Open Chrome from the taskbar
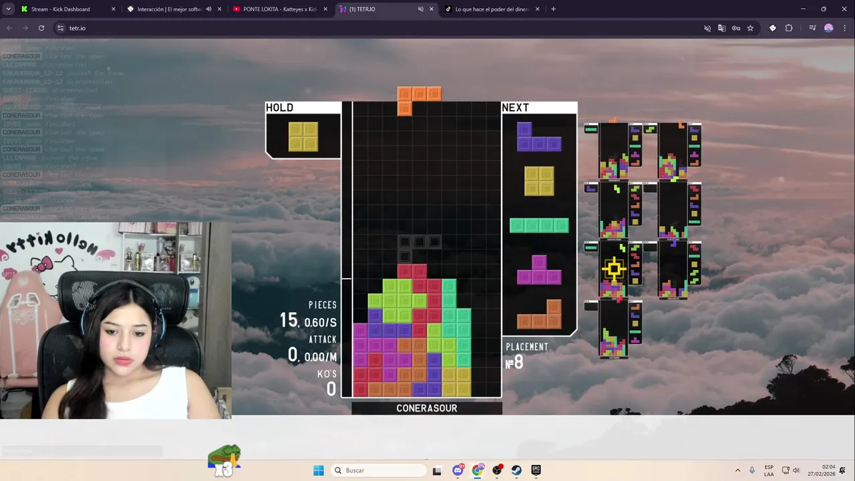This screenshot has height=481, width=855. click(477, 470)
